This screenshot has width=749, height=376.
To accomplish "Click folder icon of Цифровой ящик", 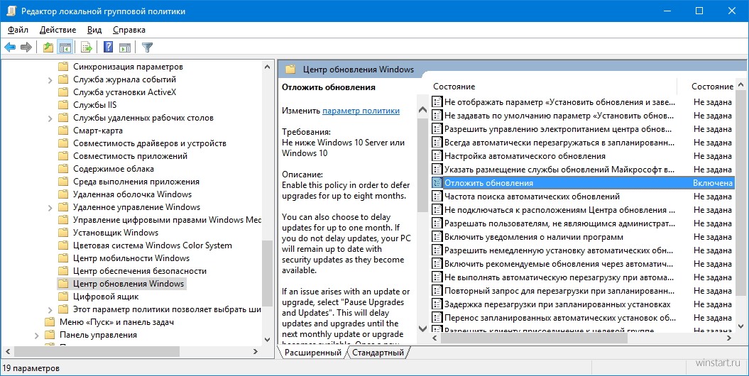I will click(x=63, y=297).
